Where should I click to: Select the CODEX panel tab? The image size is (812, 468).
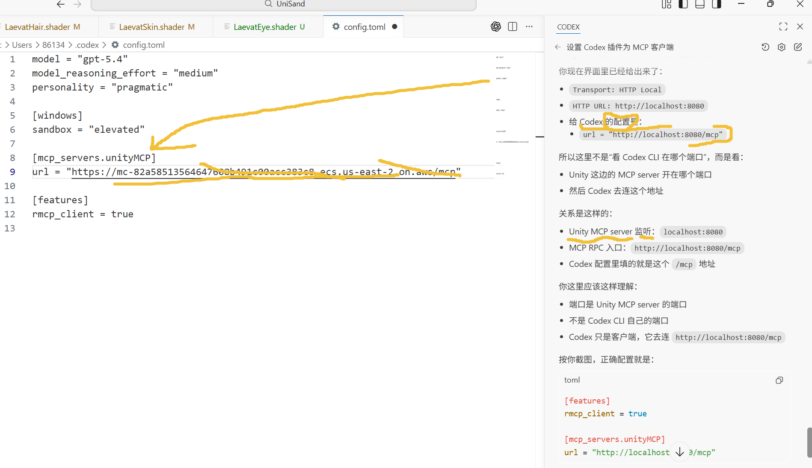click(568, 27)
